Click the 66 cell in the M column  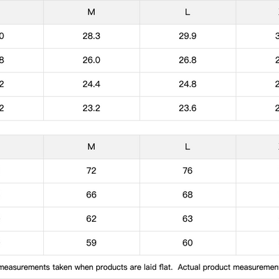[91, 195]
